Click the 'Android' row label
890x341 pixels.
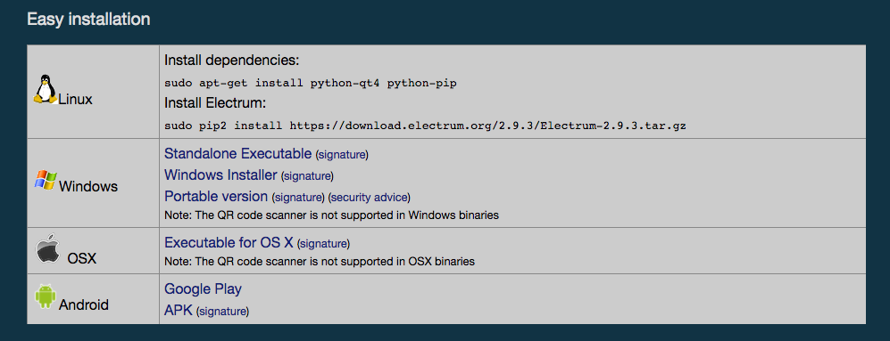point(83,305)
